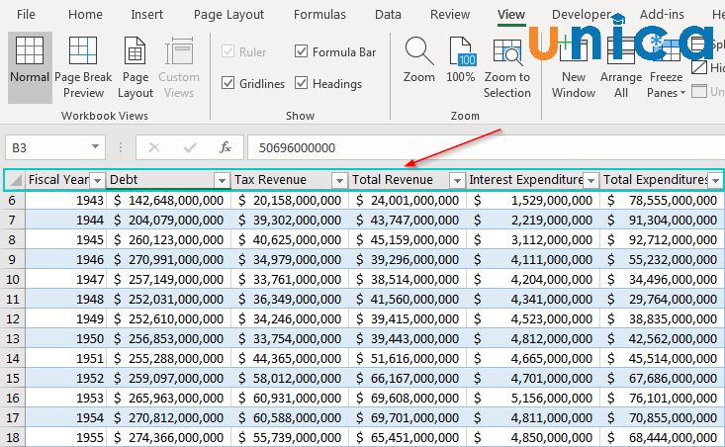Open the View tab
This screenshot has width=725, height=447.
click(x=511, y=14)
